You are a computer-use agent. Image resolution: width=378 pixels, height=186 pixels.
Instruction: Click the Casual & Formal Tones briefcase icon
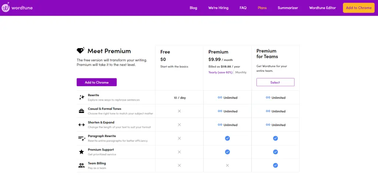(82, 111)
